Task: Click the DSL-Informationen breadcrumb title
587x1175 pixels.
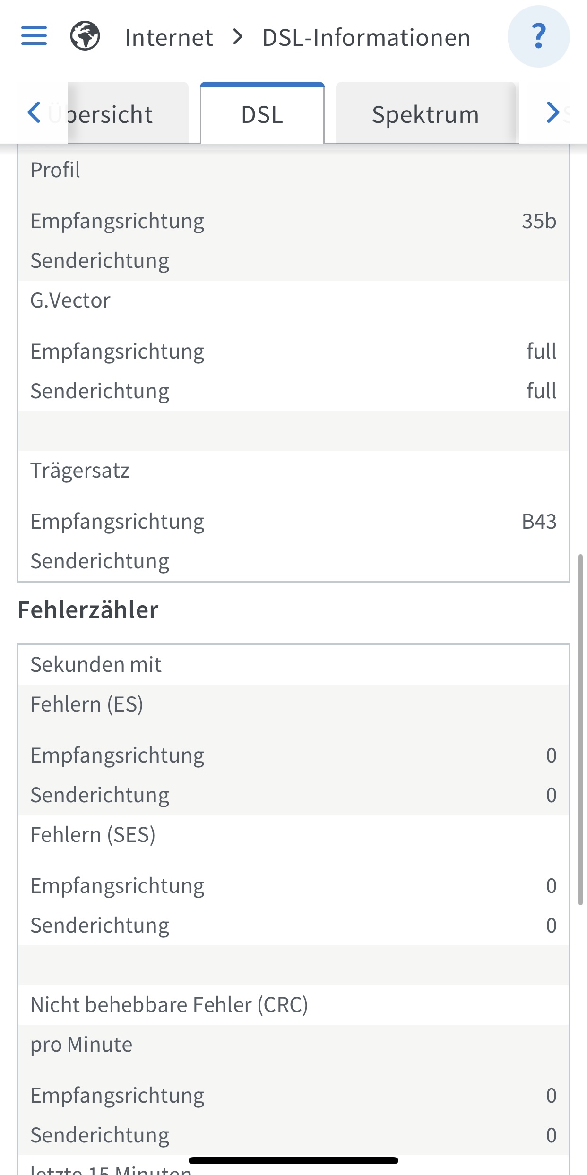Action: [x=366, y=37]
